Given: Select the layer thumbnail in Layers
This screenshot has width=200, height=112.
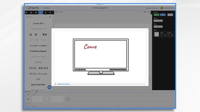Looking at the screenshot, I should (x=157, y=34).
